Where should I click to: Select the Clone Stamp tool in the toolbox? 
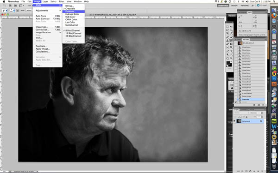pyautogui.click(x=227, y=41)
